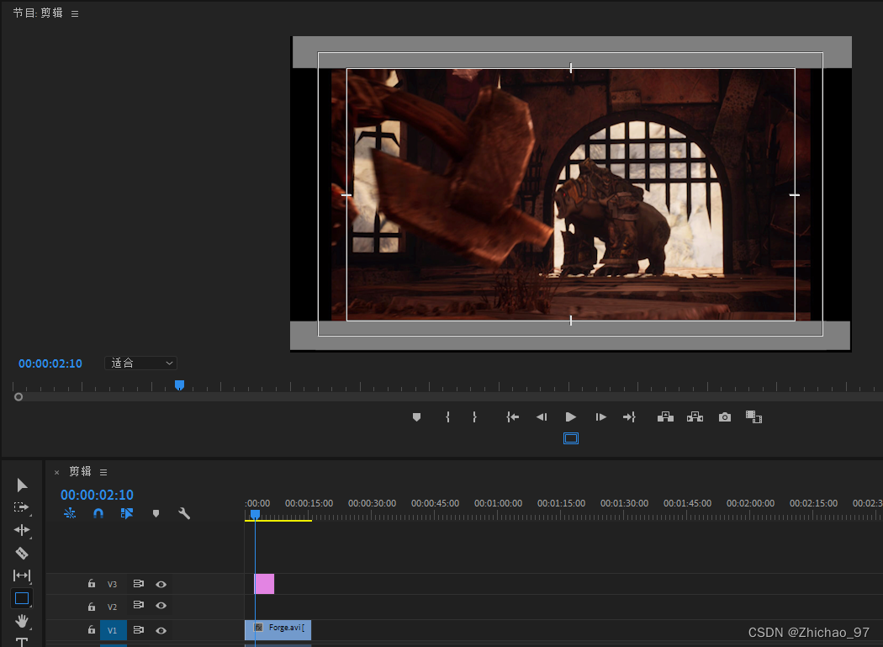Screen dimensions: 883x647
Task: Open Program monitor panel menu
Action: pos(75,13)
